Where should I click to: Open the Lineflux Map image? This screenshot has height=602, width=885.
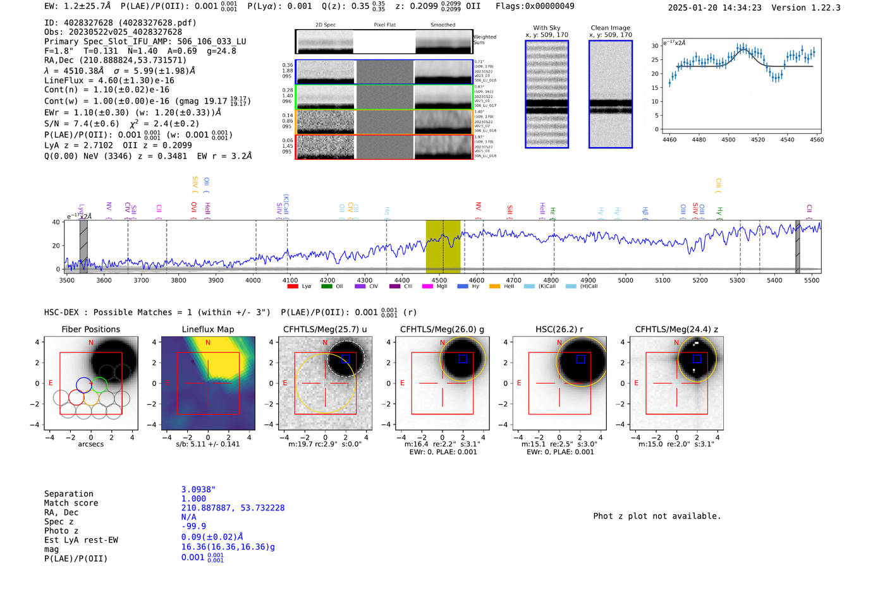coord(208,383)
